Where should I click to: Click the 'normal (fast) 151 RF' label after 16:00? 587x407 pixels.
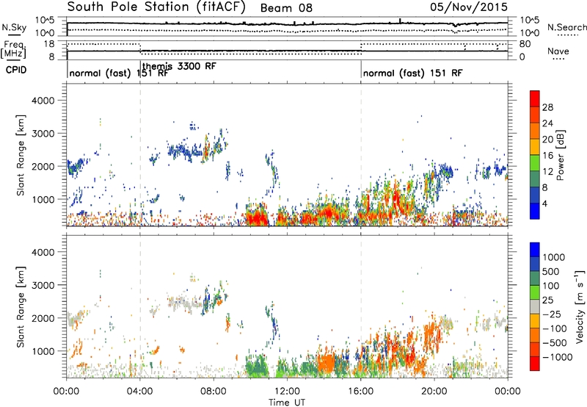click(412, 73)
